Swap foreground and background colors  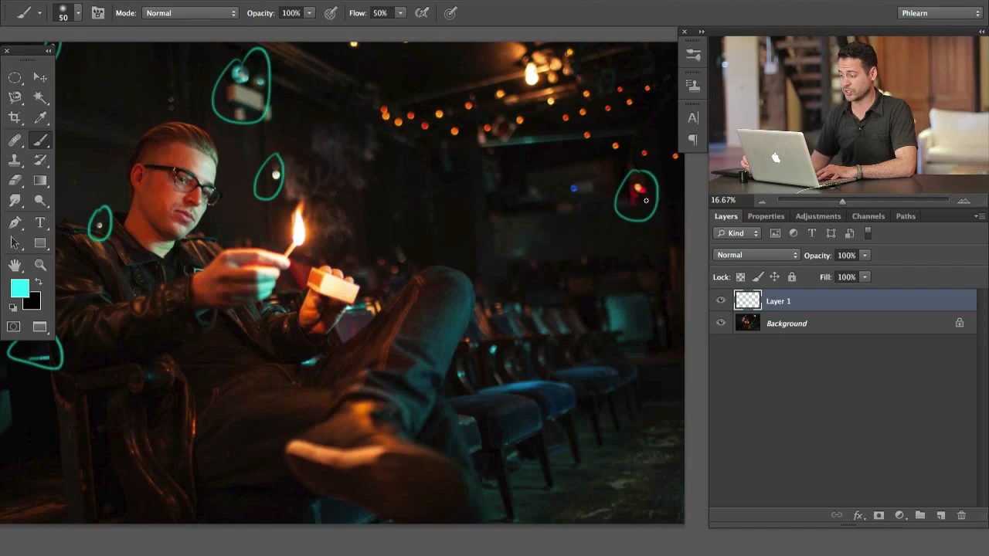38,283
